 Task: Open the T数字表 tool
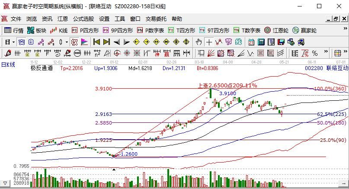[247, 30]
